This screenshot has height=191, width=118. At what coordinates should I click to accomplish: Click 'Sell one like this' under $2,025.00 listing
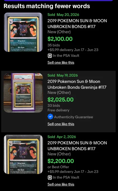61,124
